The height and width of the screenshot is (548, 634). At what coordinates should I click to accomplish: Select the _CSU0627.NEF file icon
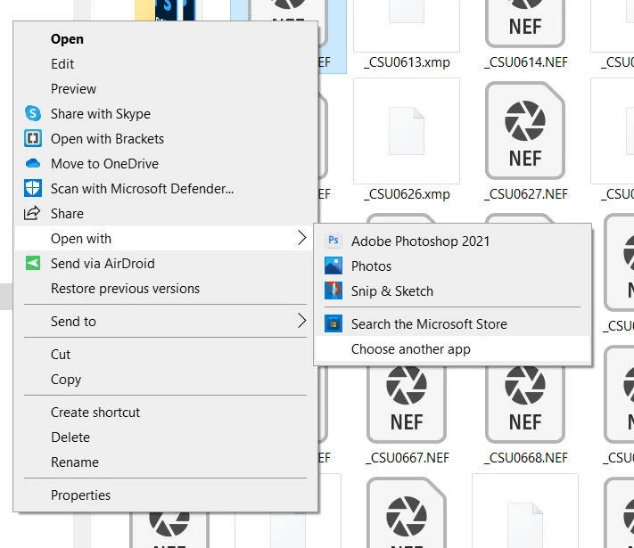coord(525,130)
